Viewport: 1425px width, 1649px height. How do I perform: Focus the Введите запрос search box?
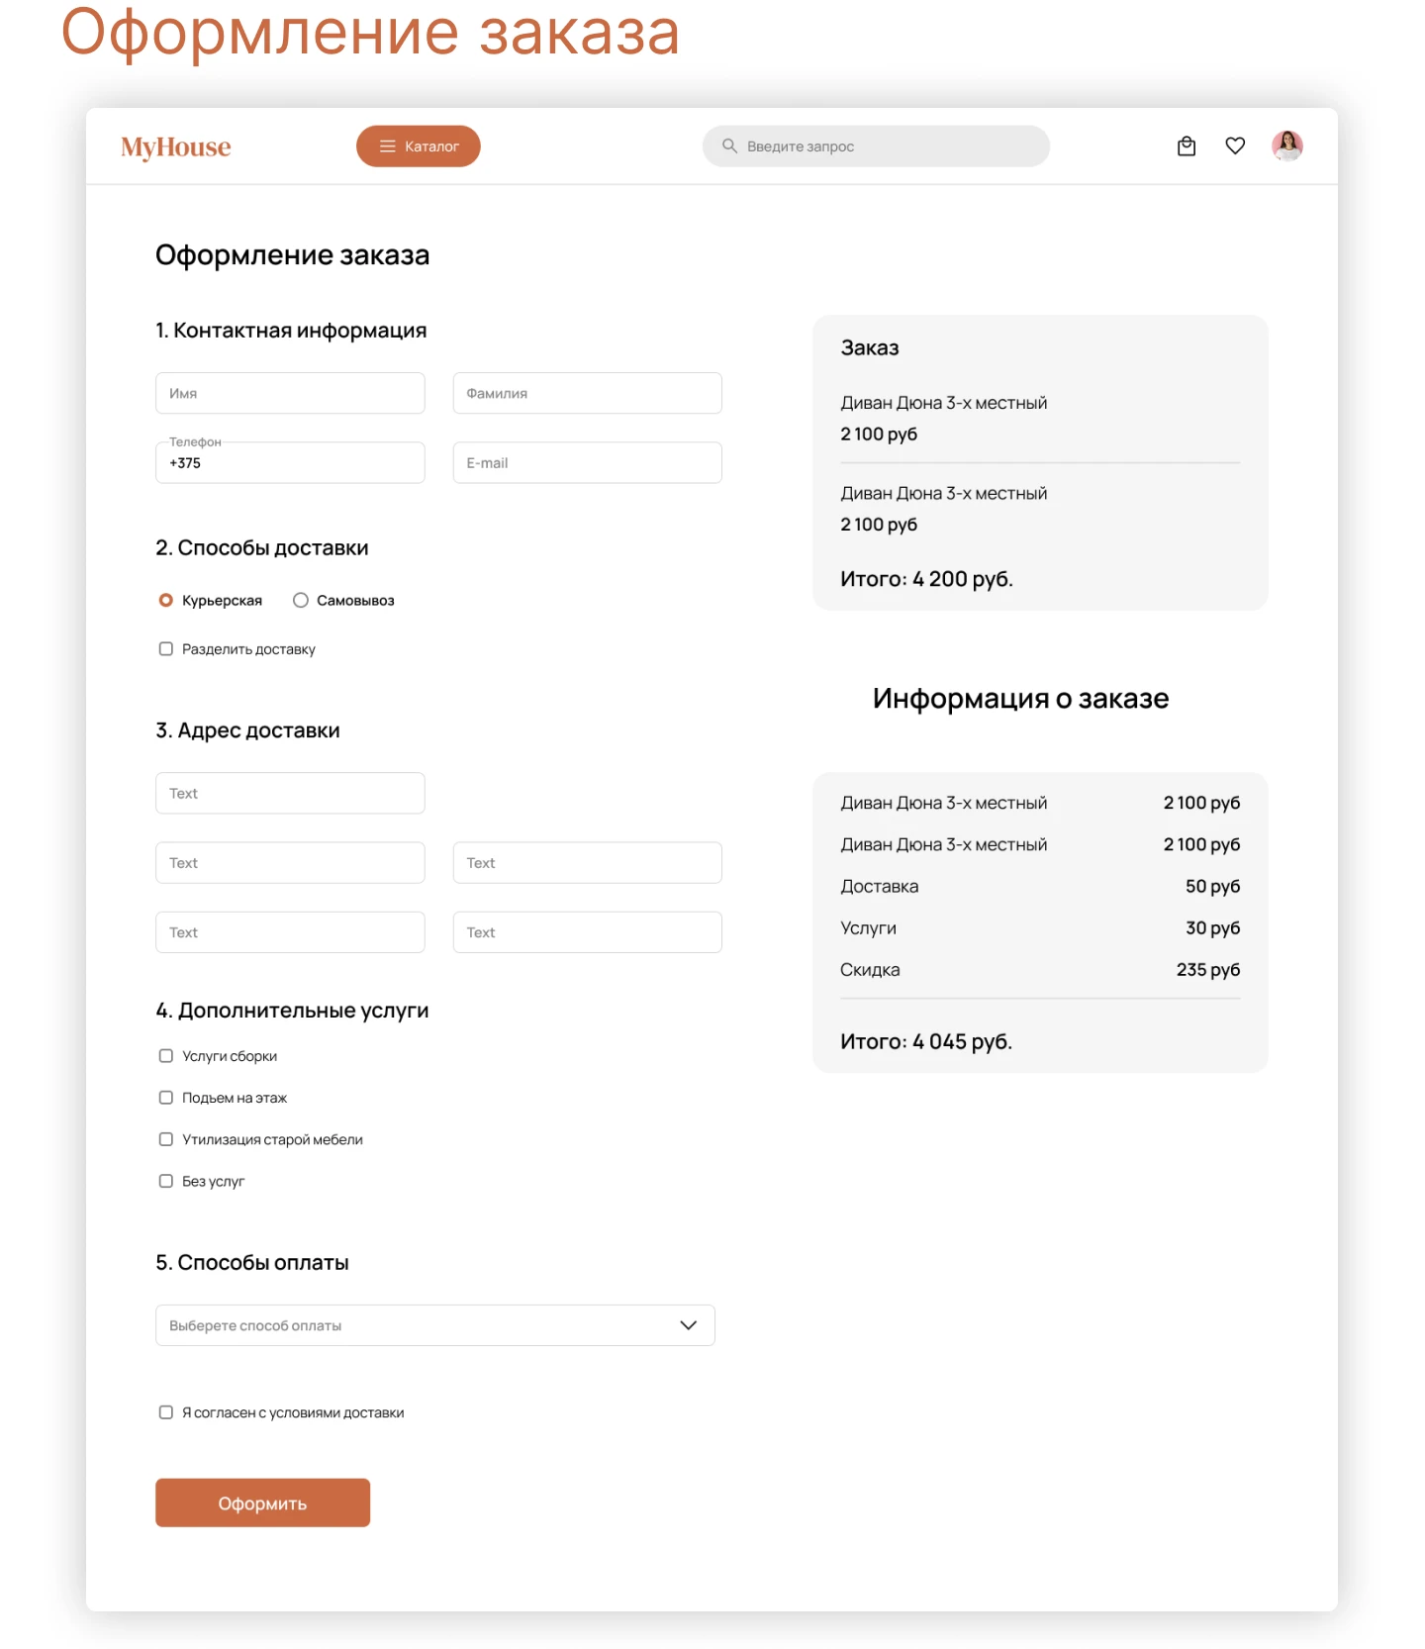tap(891, 146)
